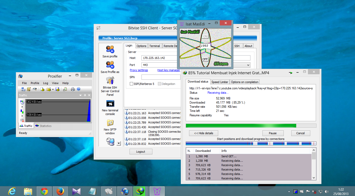This screenshot has height=196, width=355.
Task: Open a New SFTP window
Action: (110, 123)
